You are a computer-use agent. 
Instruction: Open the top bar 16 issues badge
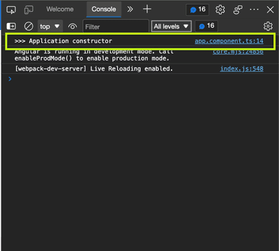pyautogui.click(x=197, y=10)
